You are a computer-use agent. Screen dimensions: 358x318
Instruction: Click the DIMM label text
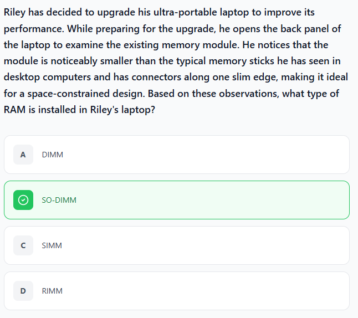[53, 155]
